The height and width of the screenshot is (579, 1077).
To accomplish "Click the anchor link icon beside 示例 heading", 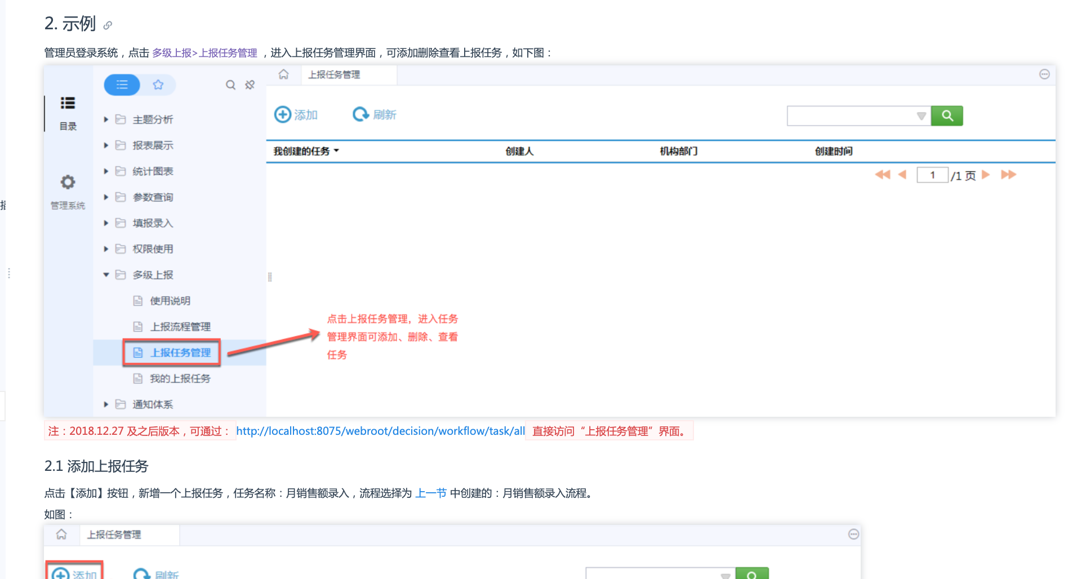I will [x=108, y=25].
